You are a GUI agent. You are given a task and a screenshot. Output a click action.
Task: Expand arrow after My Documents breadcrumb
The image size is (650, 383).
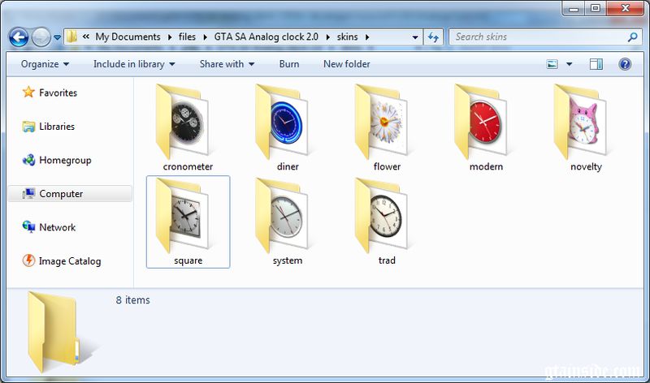pos(170,37)
